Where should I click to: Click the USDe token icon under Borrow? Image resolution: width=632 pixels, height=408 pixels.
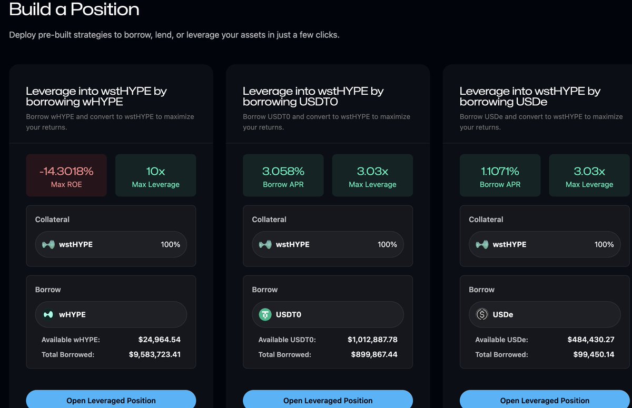(x=482, y=314)
